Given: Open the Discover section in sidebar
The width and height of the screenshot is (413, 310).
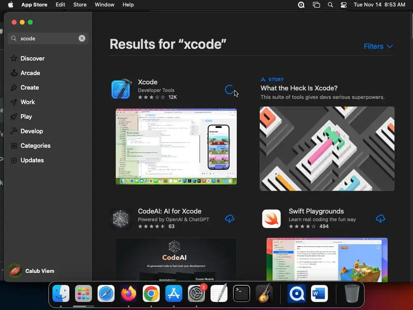Looking at the screenshot, I should click(27, 58).
